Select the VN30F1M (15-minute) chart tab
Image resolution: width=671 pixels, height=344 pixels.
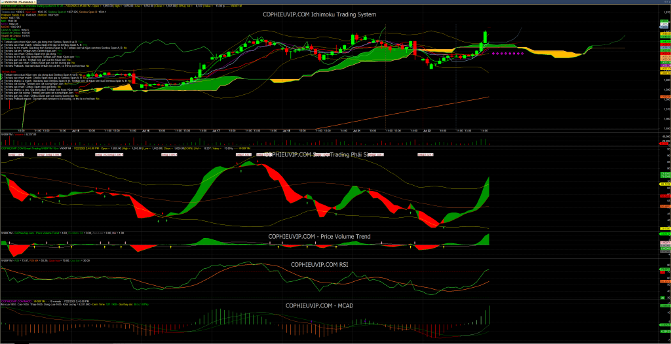17,2
